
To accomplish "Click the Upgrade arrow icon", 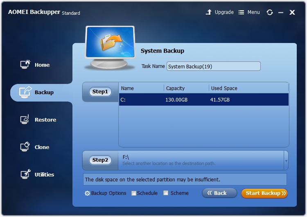I will pyautogui.click(x=209, y=12).
